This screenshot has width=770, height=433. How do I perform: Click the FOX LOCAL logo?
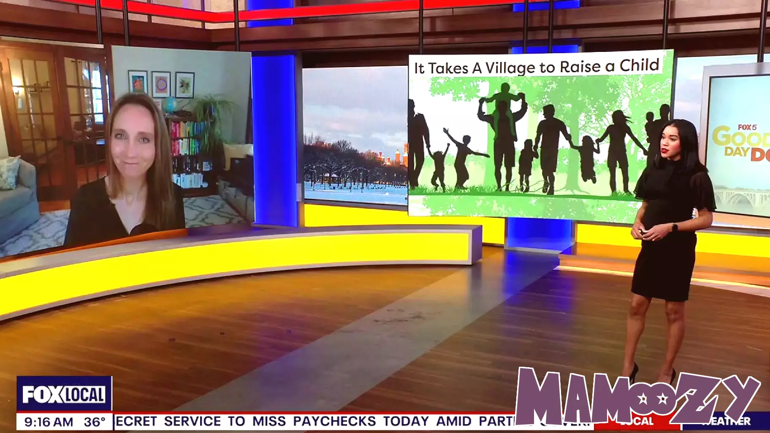click(x=64, y=394)
